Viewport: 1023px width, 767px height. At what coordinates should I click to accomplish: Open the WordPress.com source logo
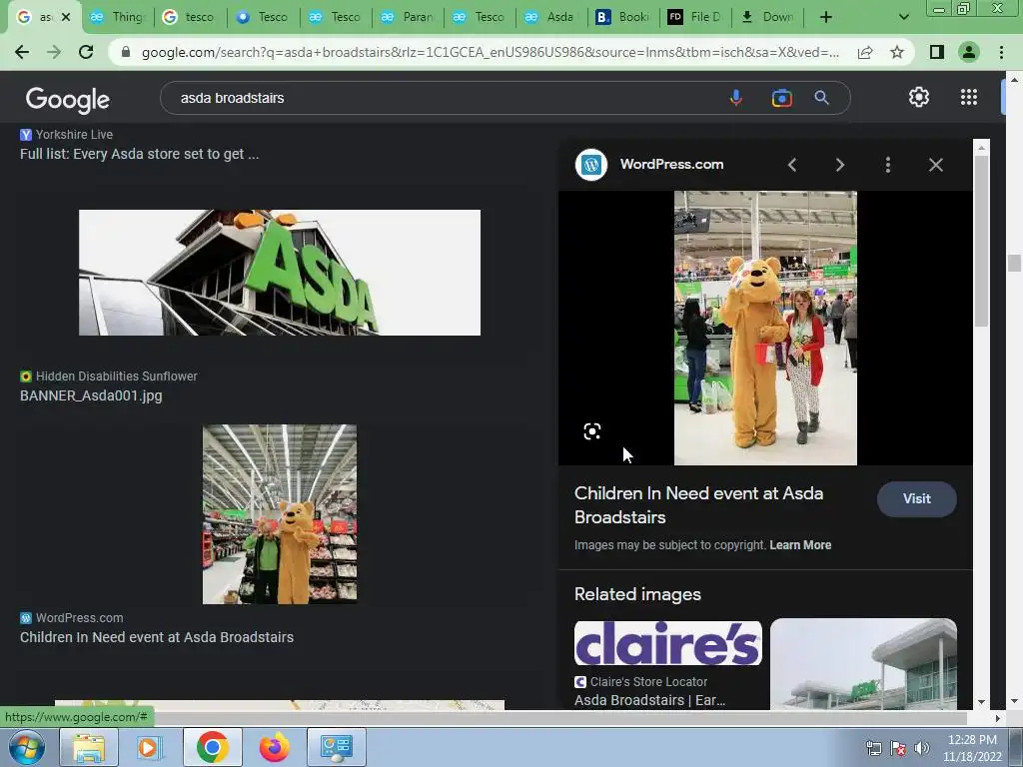(x=591, y=165)
